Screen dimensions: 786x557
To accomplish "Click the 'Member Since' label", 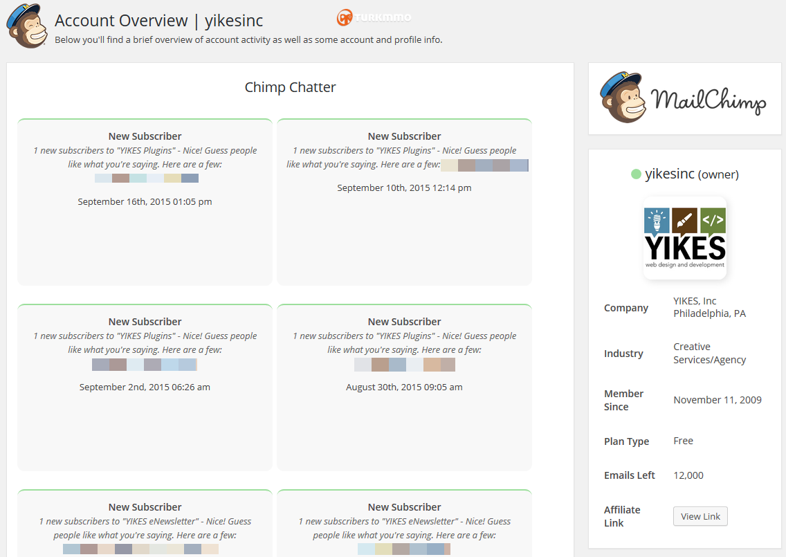I will tap(623, 400).
